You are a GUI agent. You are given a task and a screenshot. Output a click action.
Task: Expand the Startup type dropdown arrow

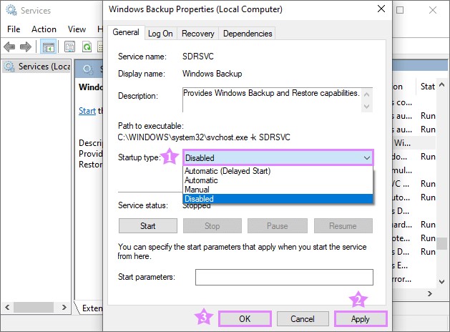point(366,158)
